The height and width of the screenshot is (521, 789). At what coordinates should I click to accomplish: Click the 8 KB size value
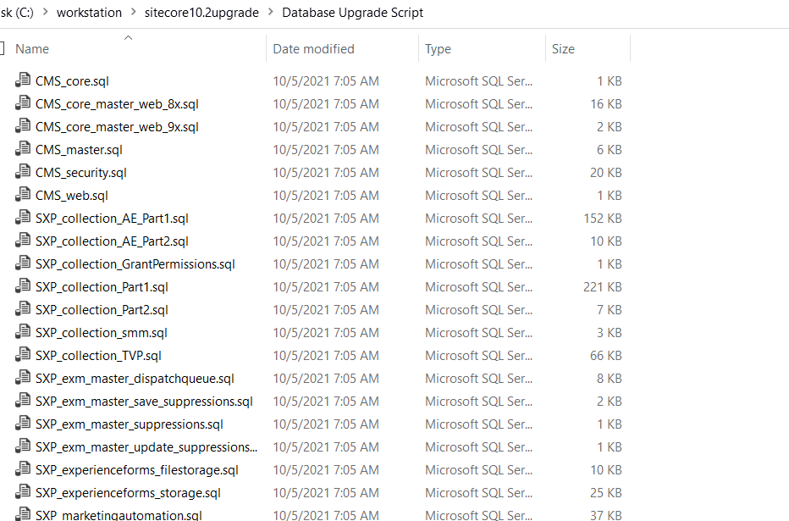[610, 379]
